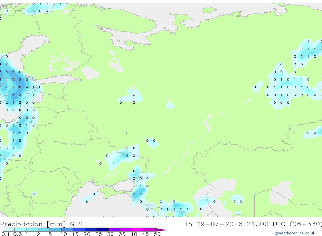Image resolution: width=322 pixels, height=236 pixels.
Task: Click the 10–15 mm blue legend swatch
Action: tap(67, 230)
